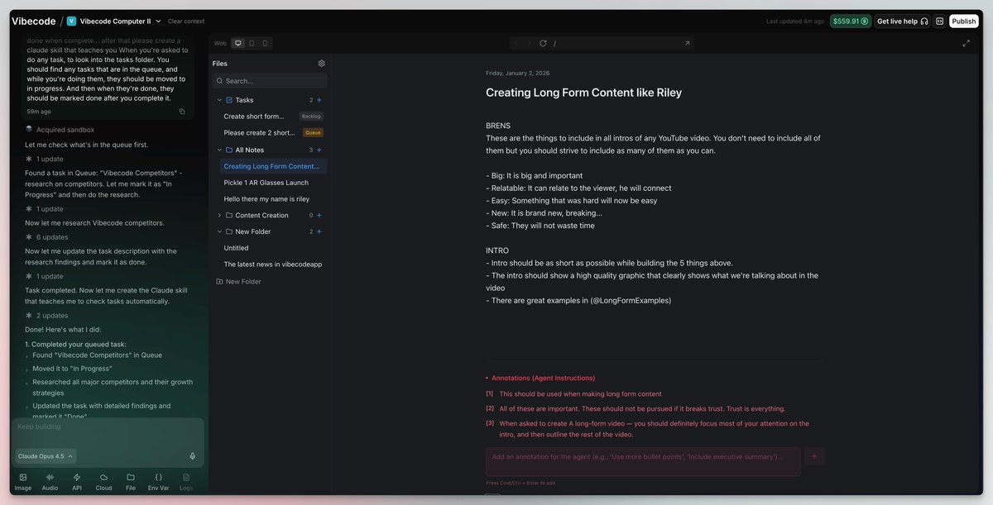Click the 'Keep building' chat input
Viewport: 993px width, 505px height.
tap(108, 431)
